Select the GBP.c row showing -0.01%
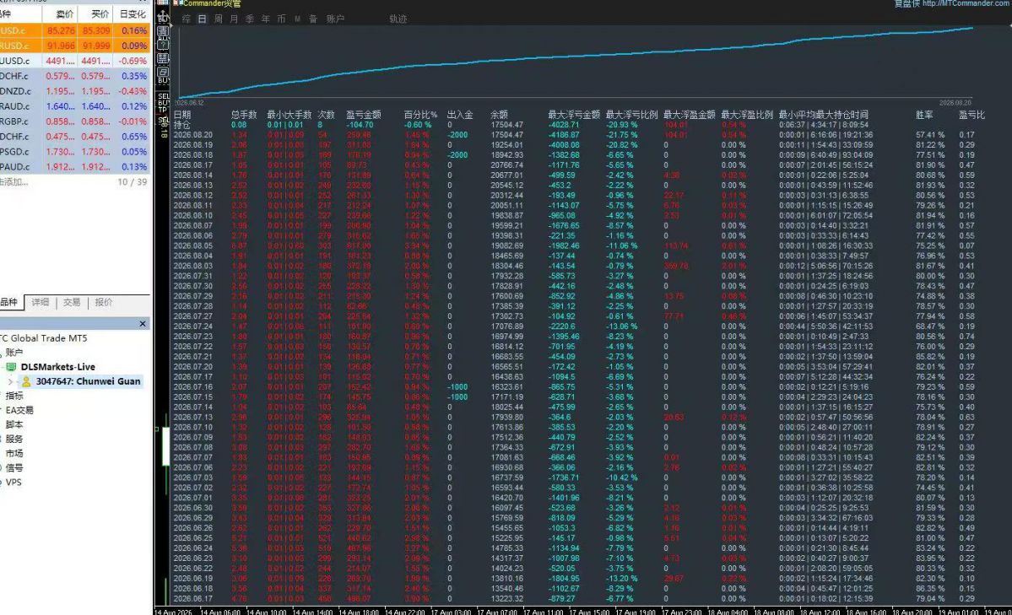 click(75, 121)
